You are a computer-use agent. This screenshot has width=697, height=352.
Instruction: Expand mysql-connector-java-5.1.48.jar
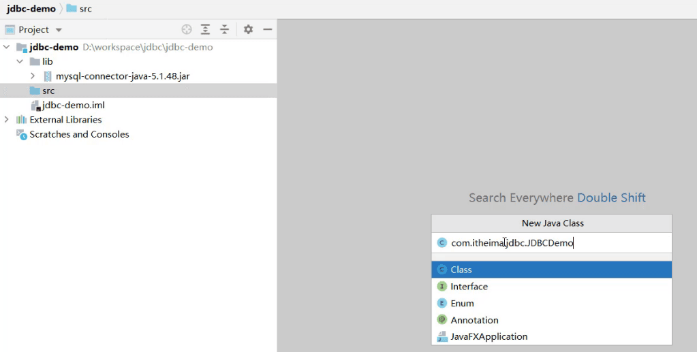(33, 76)
